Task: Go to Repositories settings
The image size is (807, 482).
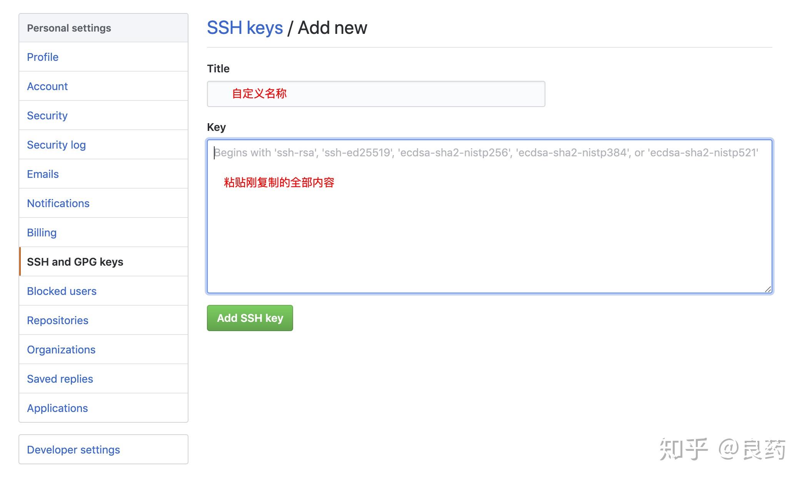Action: click(x=57, y=320)
